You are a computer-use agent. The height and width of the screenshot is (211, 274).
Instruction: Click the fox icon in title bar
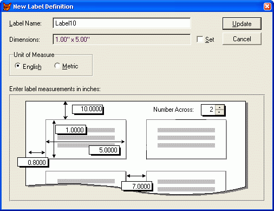7,7
